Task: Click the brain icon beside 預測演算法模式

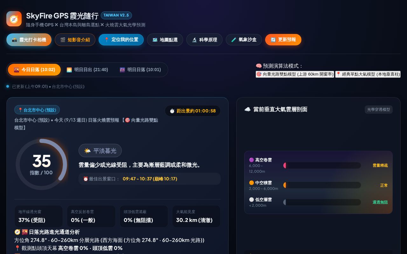Action: 259,66
